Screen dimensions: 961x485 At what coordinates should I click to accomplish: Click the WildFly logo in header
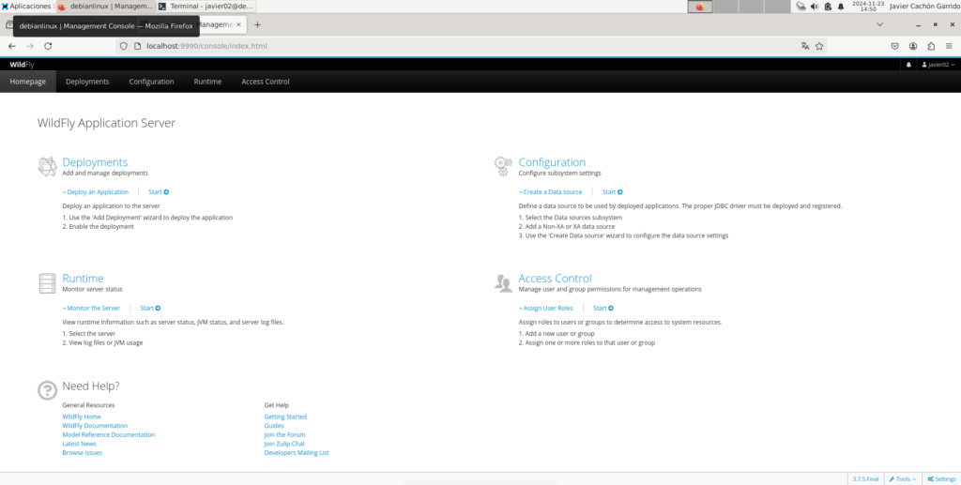pos(22,65)
